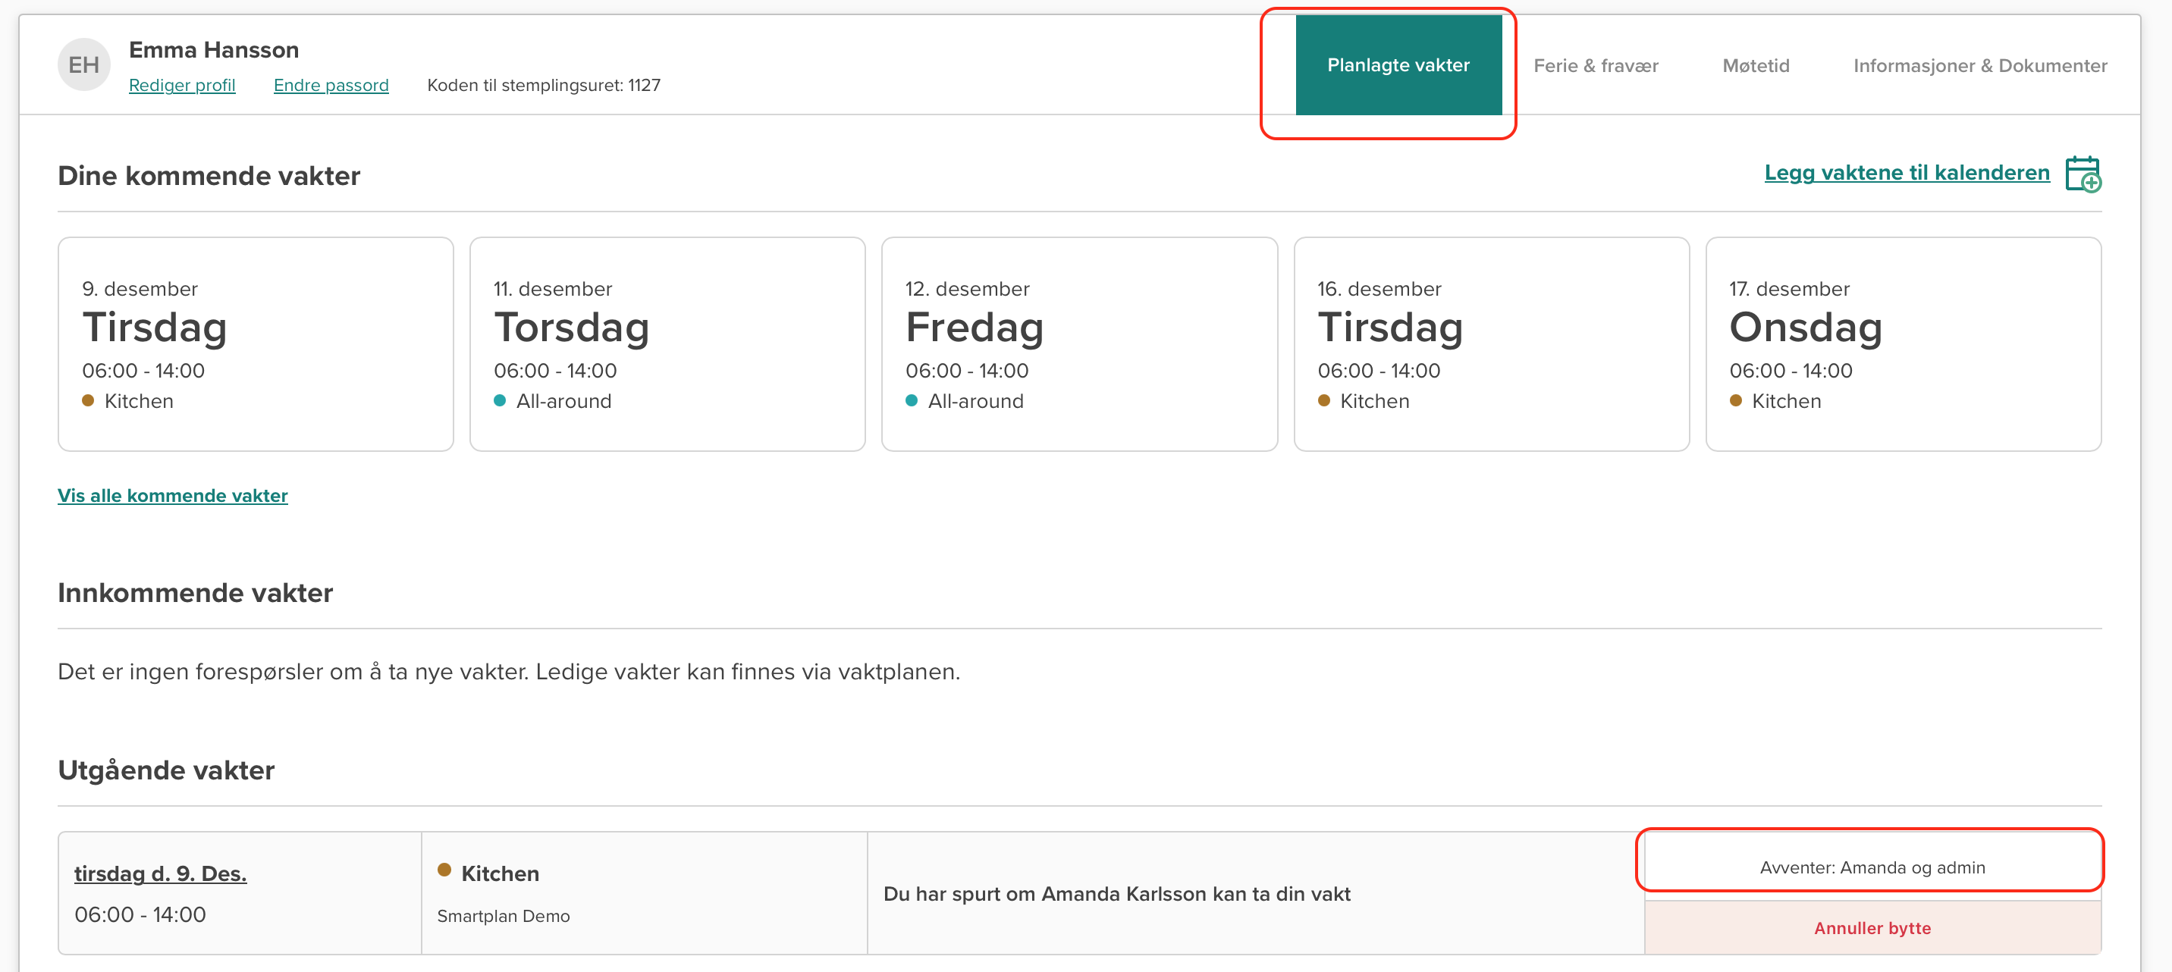Open the Møtetid tab

coord(1755,66)
